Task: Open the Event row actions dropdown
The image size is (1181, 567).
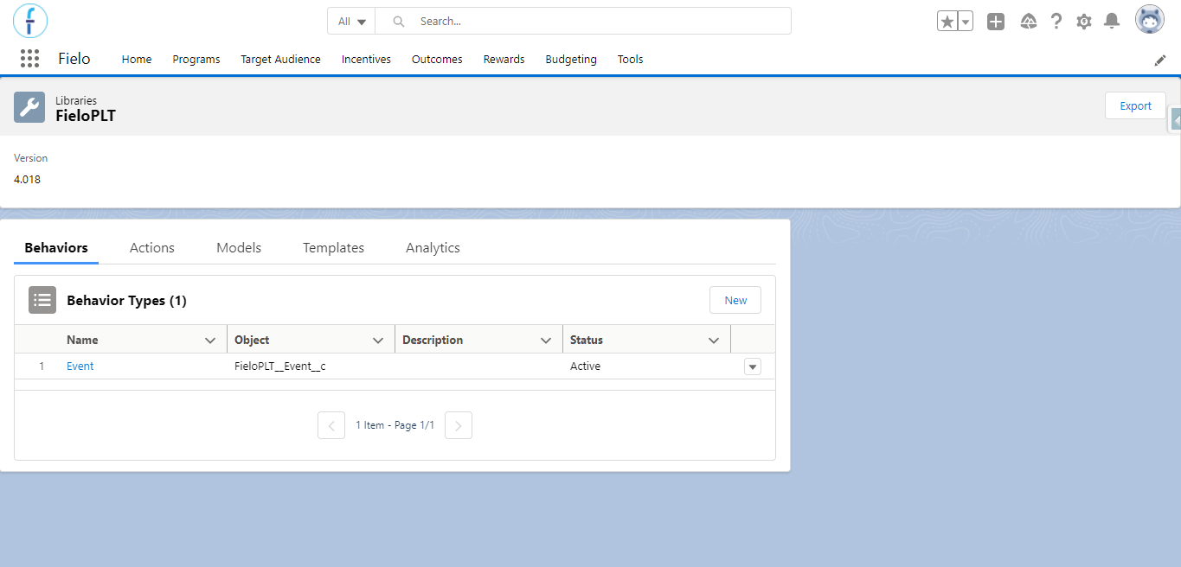Action: pyautogui.click(x=753, y=366)
